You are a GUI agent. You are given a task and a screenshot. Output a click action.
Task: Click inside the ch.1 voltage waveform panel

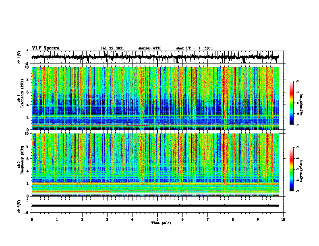(x=157, y=57)
